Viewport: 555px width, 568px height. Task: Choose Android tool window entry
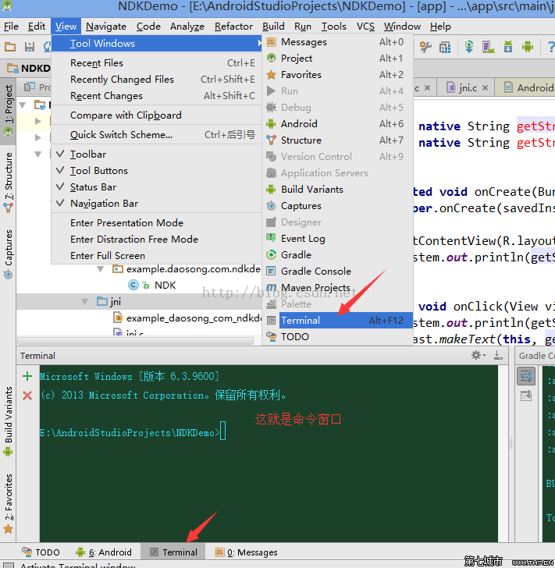(x=337, y=124)
